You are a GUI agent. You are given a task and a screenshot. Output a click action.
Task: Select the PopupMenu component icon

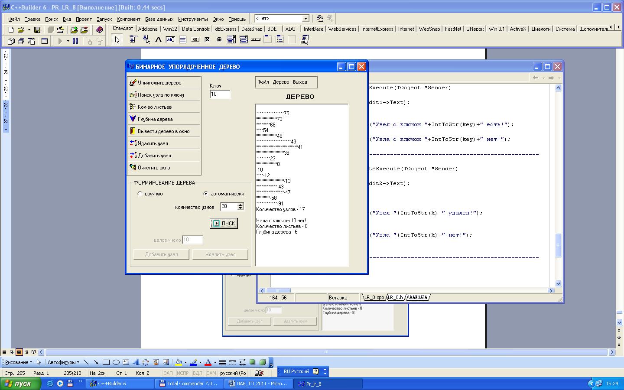click(x=146, y=39)
